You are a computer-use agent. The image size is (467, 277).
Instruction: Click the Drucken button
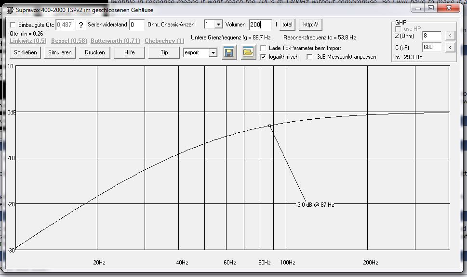95,52
